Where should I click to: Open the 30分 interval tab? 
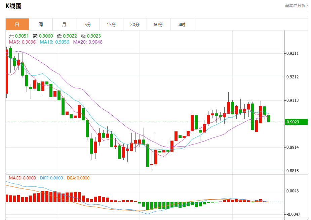coord(135,24)
